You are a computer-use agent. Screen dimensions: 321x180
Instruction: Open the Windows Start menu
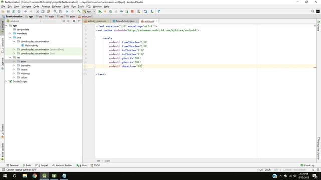(x=5, y=176)
